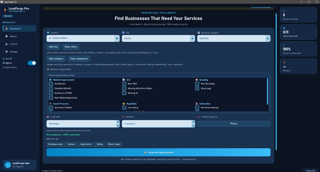Click the LeadForge User avatar
This screenshot has width=320, height=172.
click(7, 164)
